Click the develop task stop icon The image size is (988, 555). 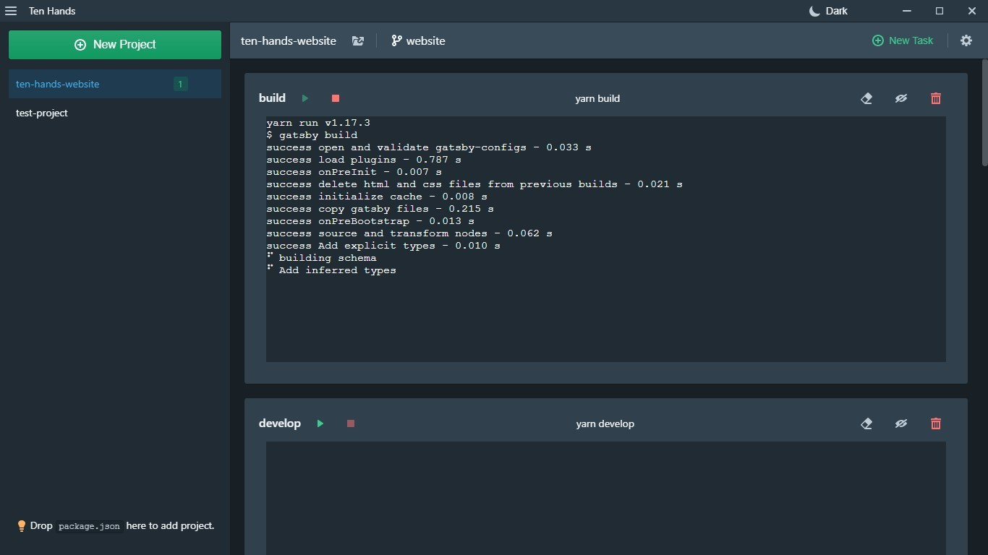point(351,423)
